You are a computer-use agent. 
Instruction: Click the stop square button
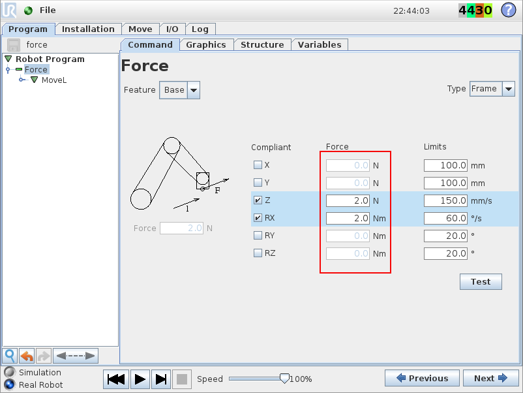(x=182, y=379)
